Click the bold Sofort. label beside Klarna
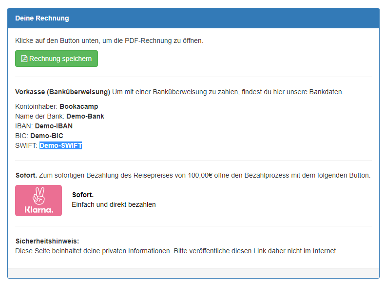Image resolution: width=385 pixels, height=283 pixels. [83, 195]
